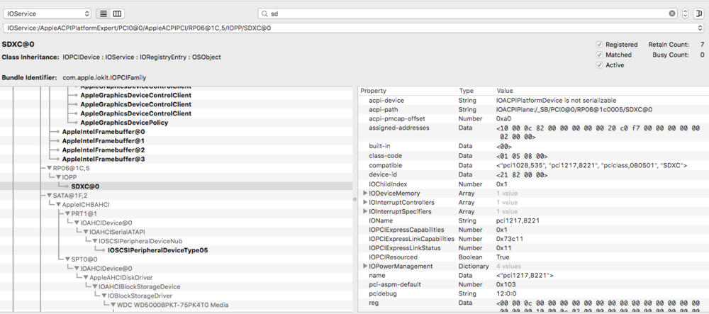This screenshot has width=709, height=314.
Task: Open the IOService plane dropdown
Action: (47, 13)
